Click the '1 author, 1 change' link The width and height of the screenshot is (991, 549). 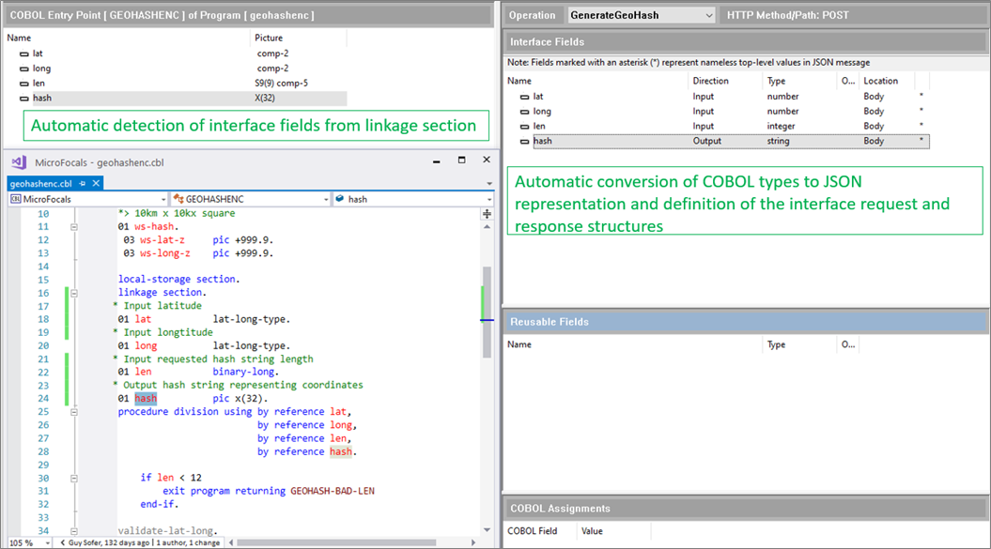(x=187, y=542)
